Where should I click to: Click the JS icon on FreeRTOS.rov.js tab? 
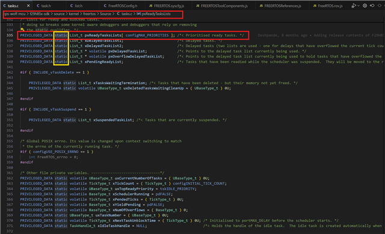point(315,5)
